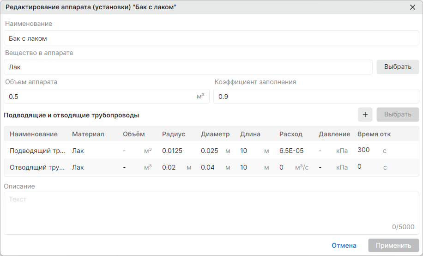Click the Коэффициент заполнения field with 0.9
423x256 pixels.
[x=316, y=97]
